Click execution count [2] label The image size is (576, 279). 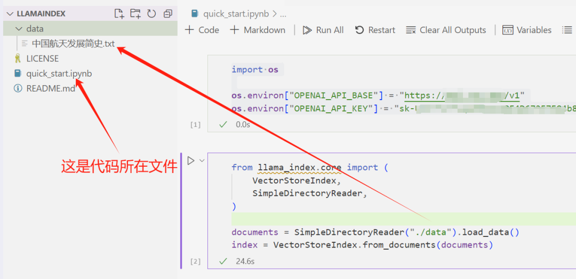click(195, 261)
